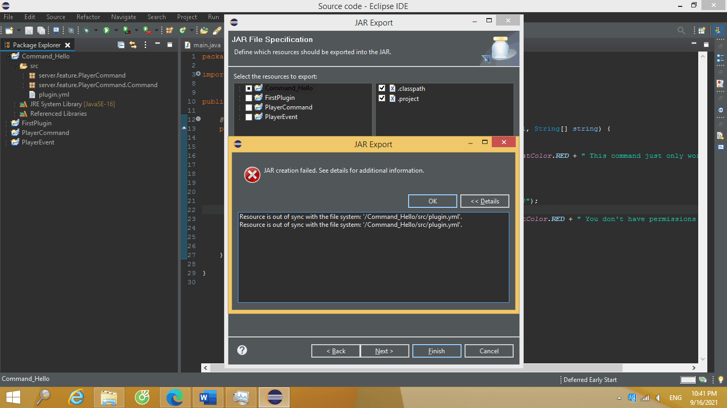Open the Run button dropdown arrow
Viewport: 727px width, 408px height.
point(115,31)
